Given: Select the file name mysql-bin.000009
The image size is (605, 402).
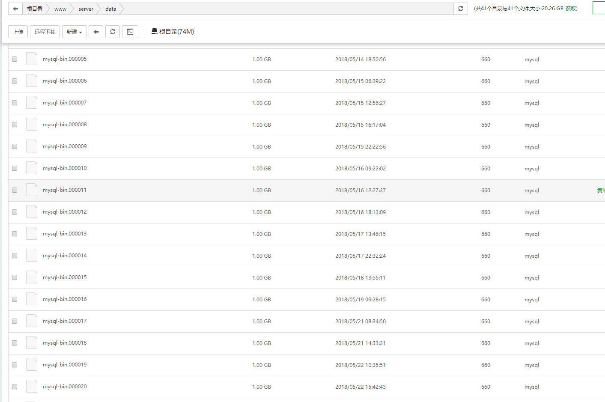Looking at the screenshot, I should coord(65,146).
